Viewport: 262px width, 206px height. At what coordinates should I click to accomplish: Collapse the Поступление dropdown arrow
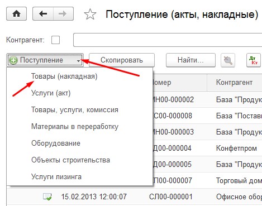78,61
